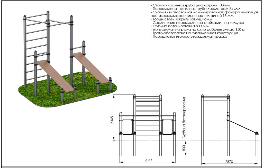Click the 2844 width dimension label
Screen dimensions: 263x168
148,160
